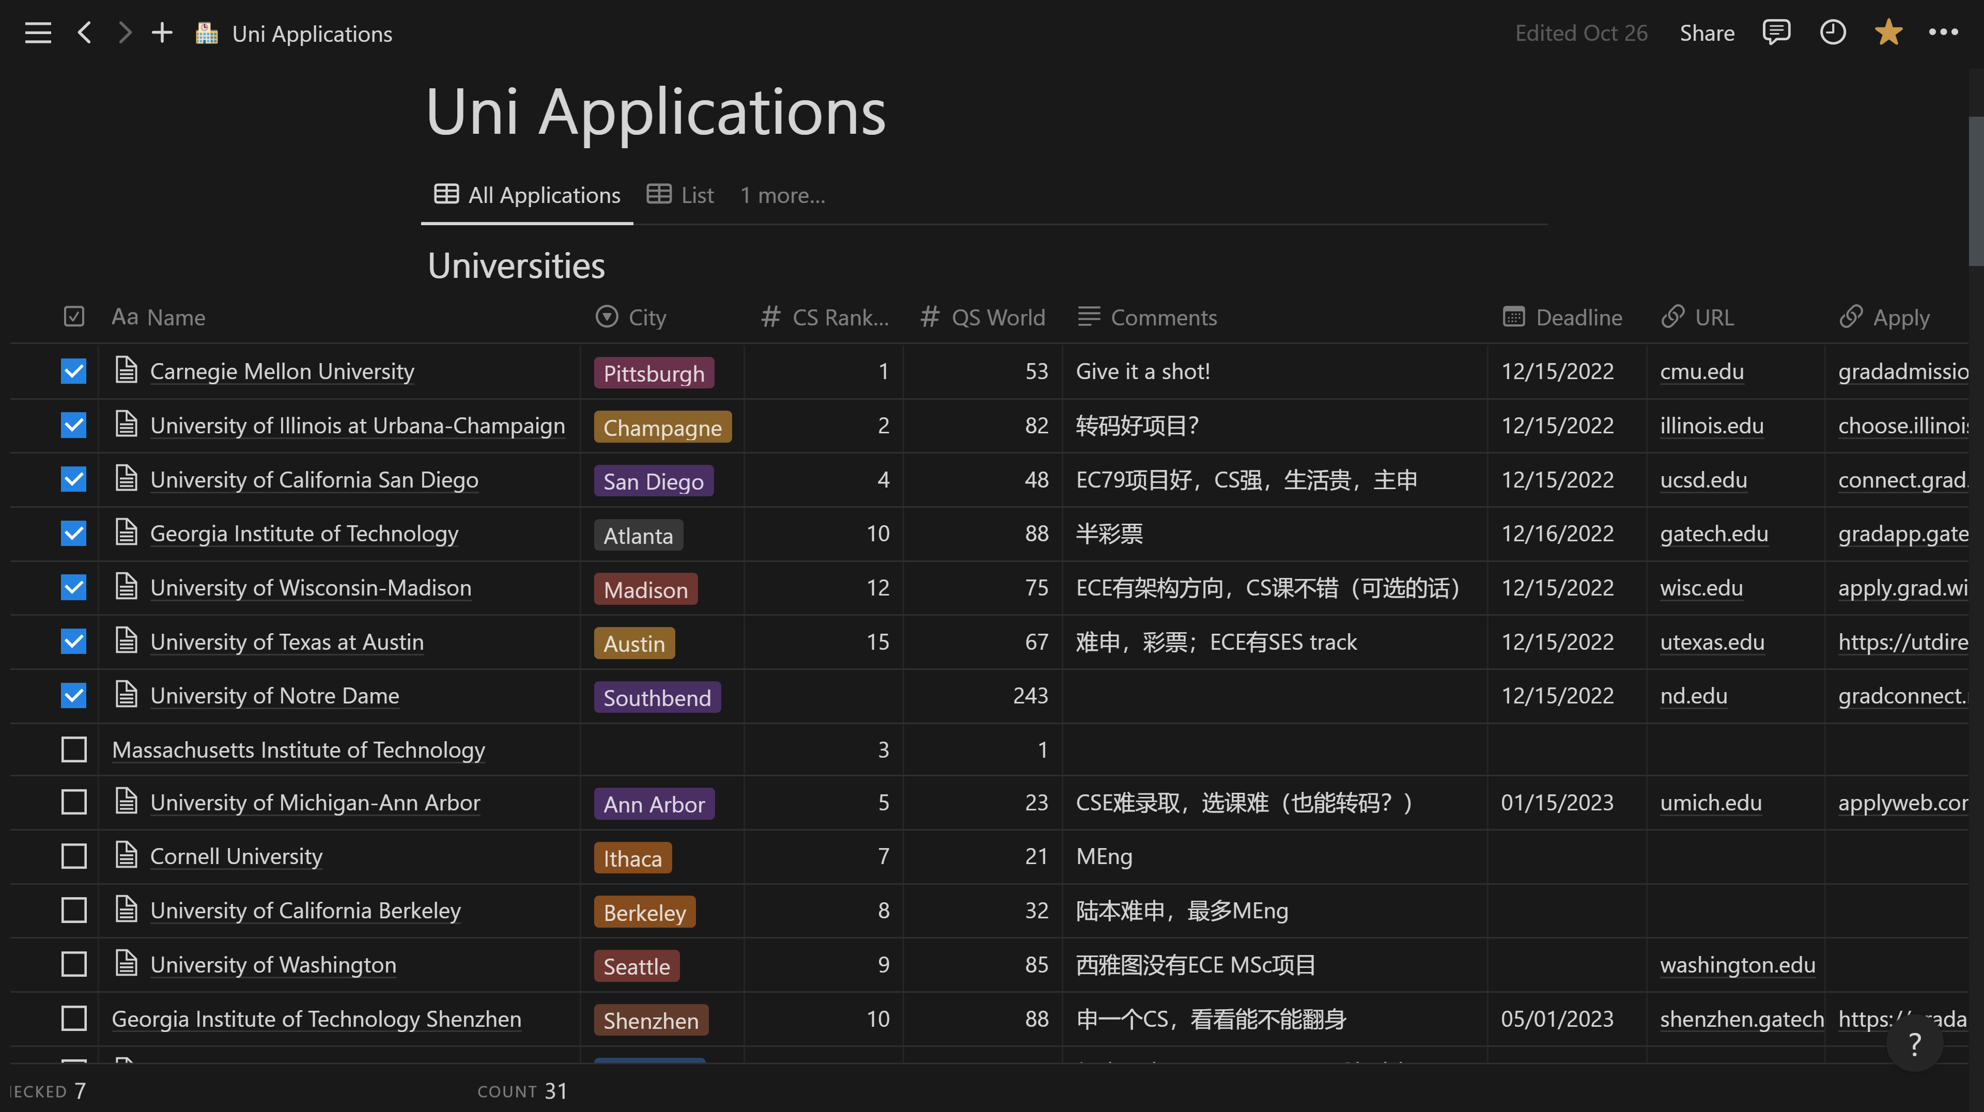Click the plus new page icon
Screen dimensions: 1984x1112
162,33
